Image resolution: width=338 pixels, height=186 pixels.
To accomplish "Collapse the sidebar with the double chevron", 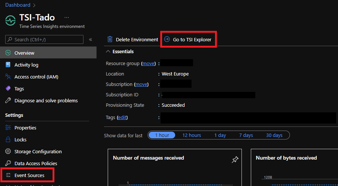I will pyautogui.click(x=91, y=39).
